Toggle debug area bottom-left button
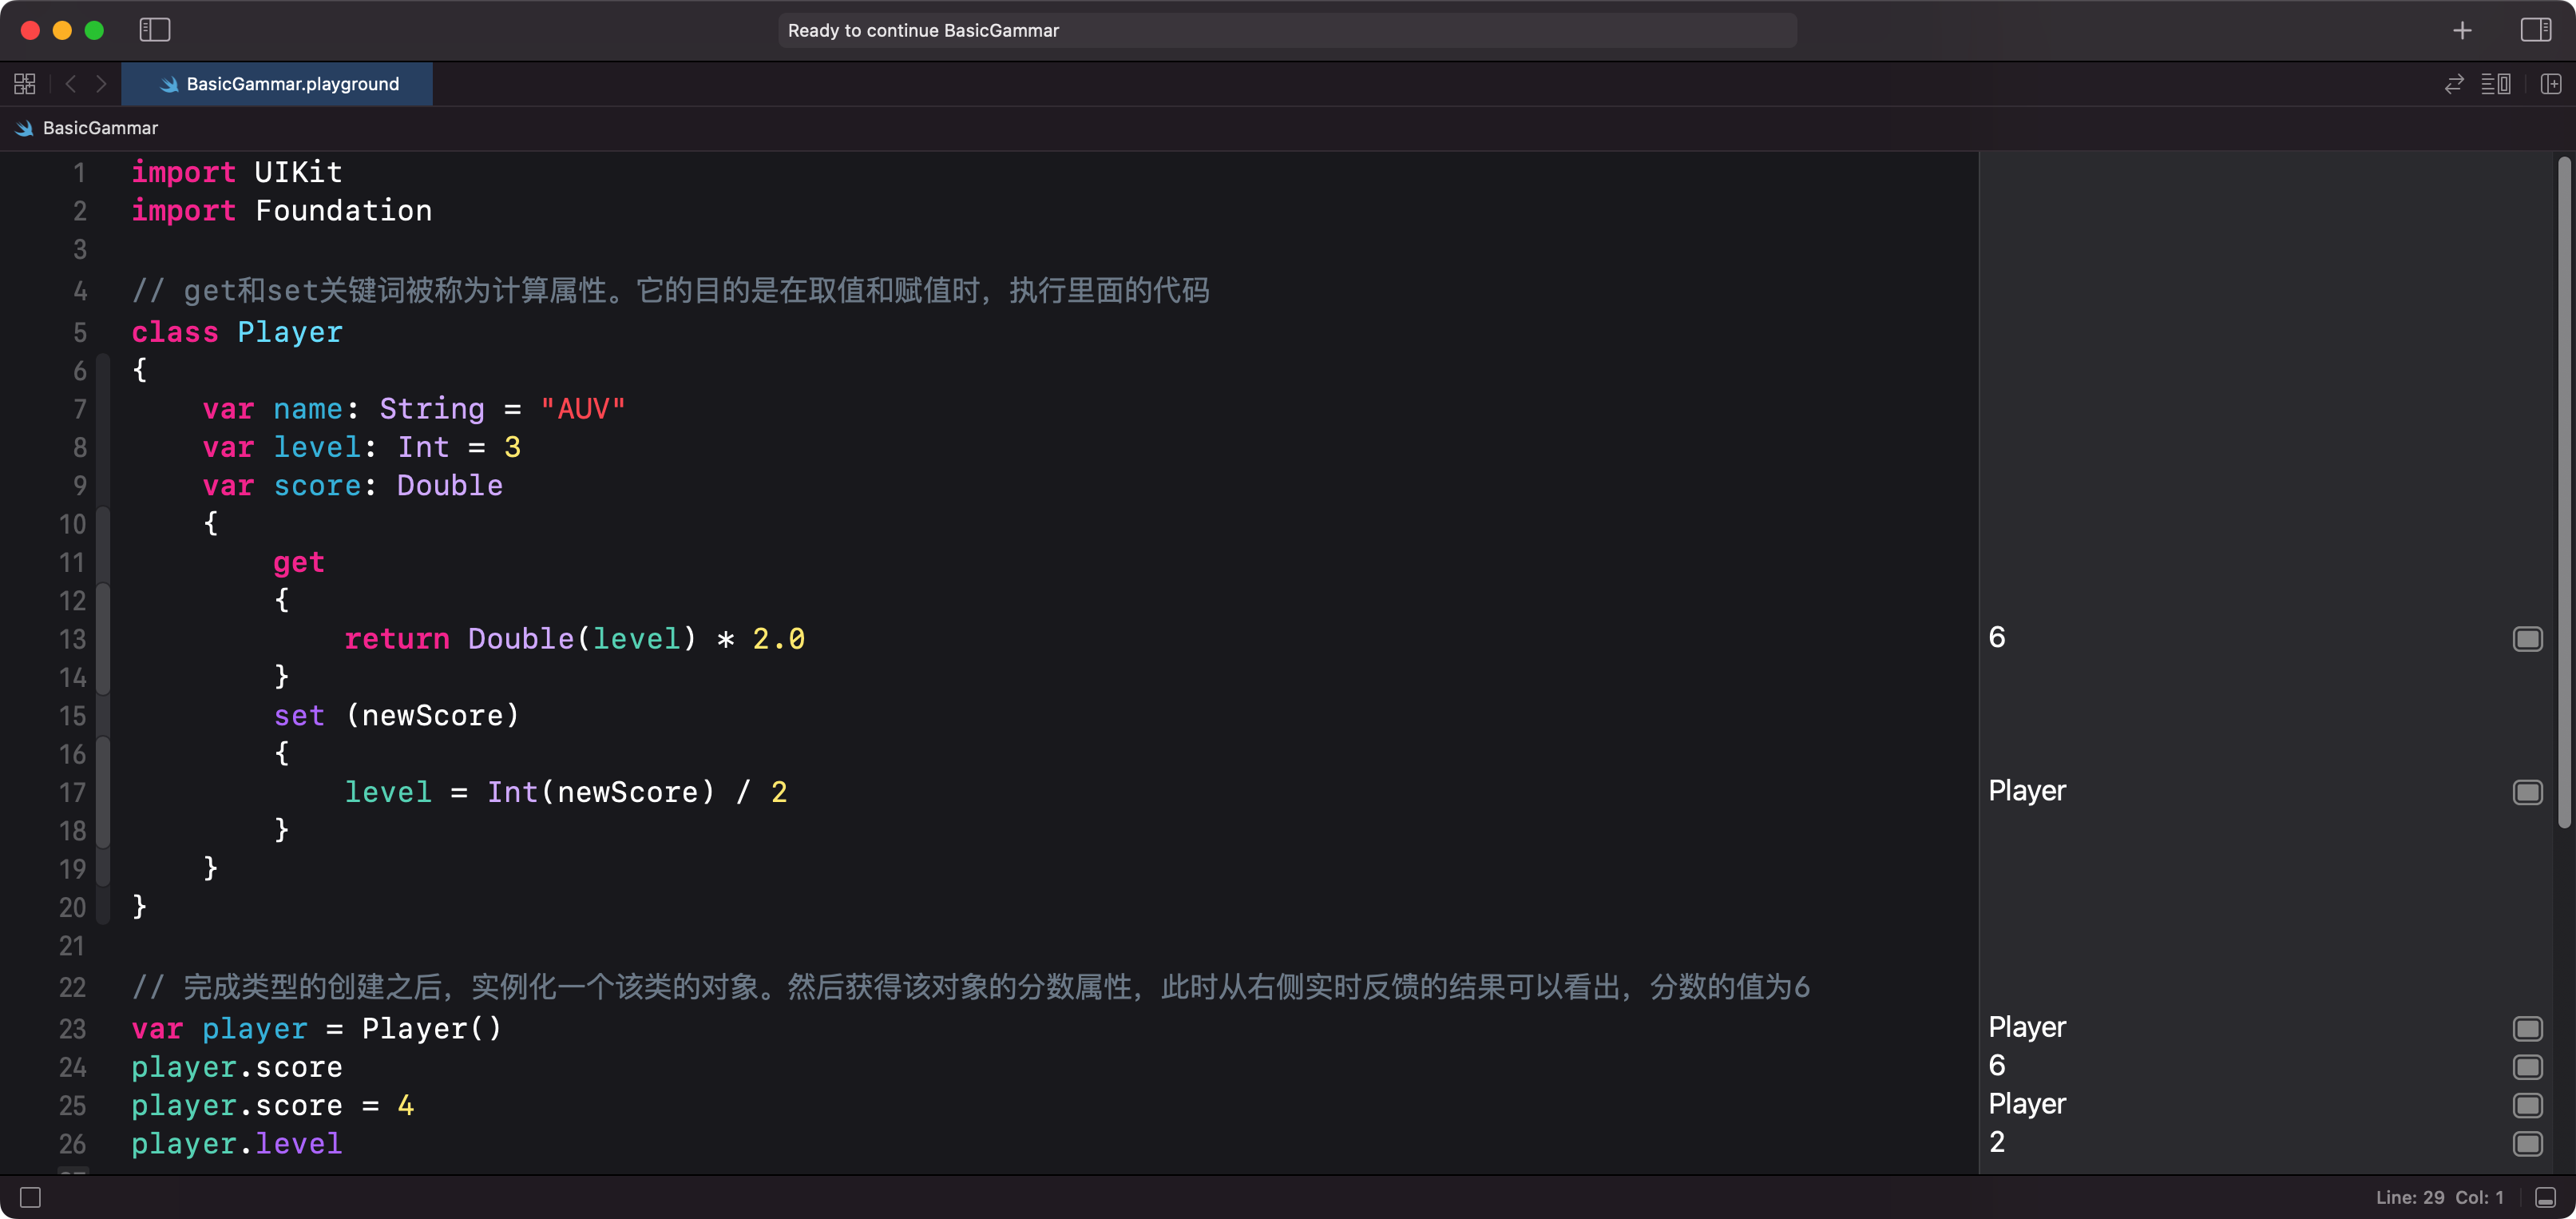2576x1219 pixels. point(30,1197)
